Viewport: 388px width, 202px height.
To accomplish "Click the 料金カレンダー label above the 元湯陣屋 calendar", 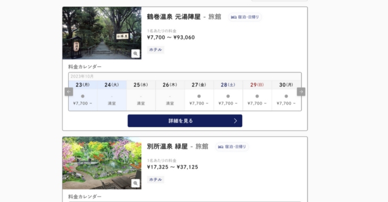I will tap(85, 67).
